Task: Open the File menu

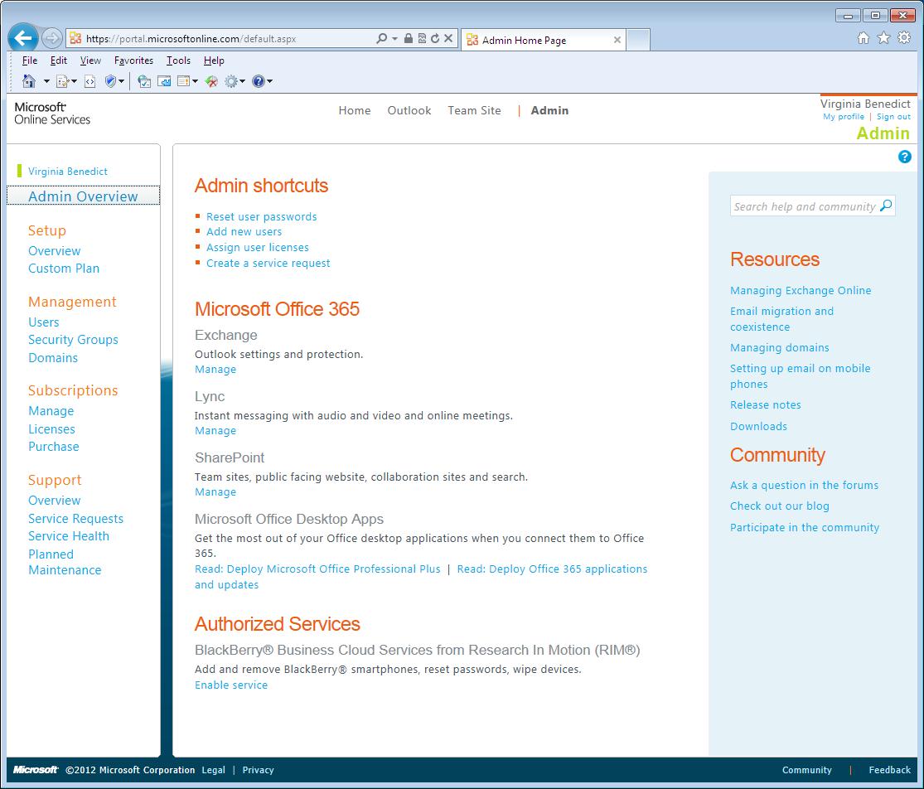Action: click(x=30, y=61)
